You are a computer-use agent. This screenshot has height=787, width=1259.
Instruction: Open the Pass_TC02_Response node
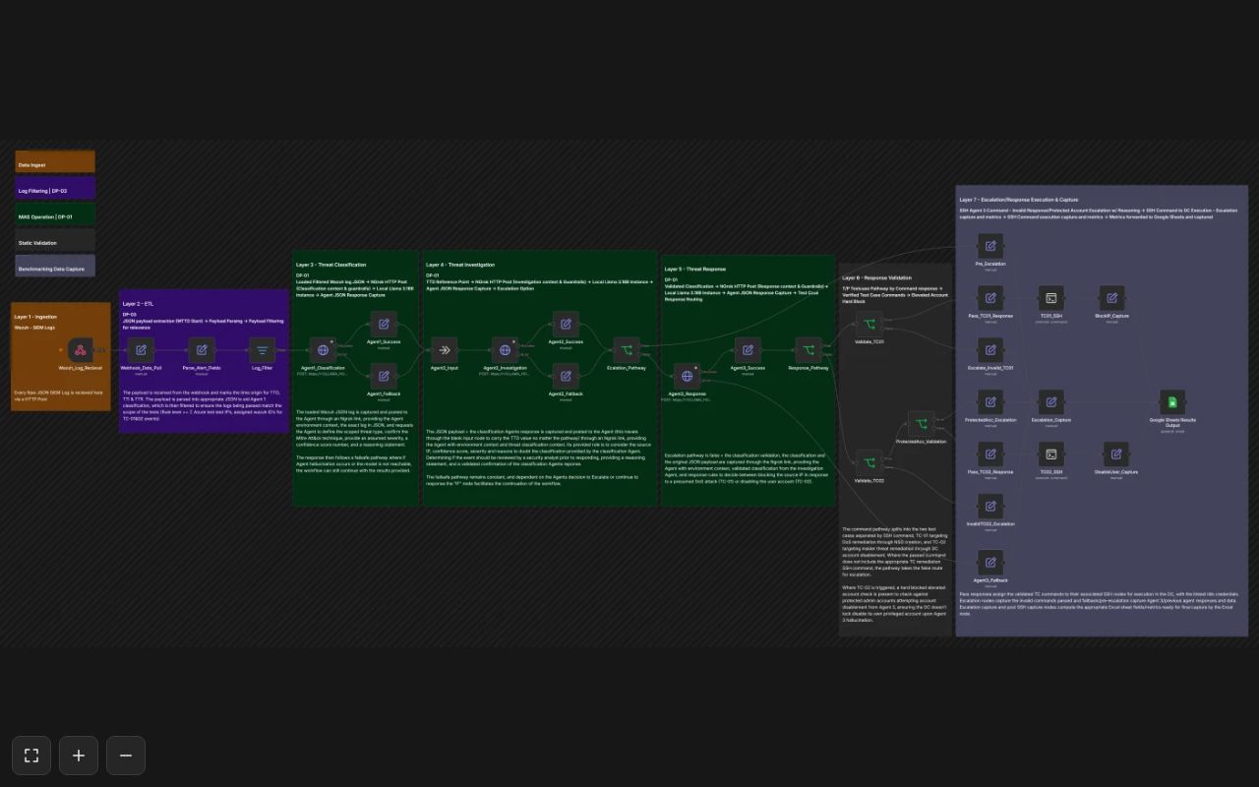(990, 454)
